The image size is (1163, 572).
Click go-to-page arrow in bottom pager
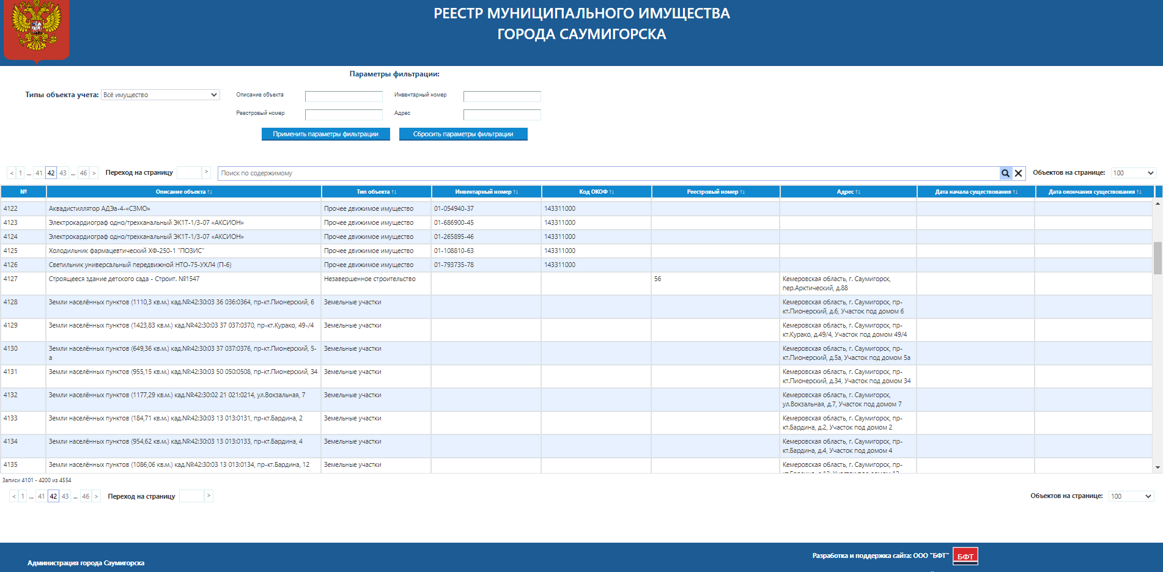[x=209, y=496]
